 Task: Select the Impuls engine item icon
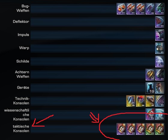coord(160,35)
